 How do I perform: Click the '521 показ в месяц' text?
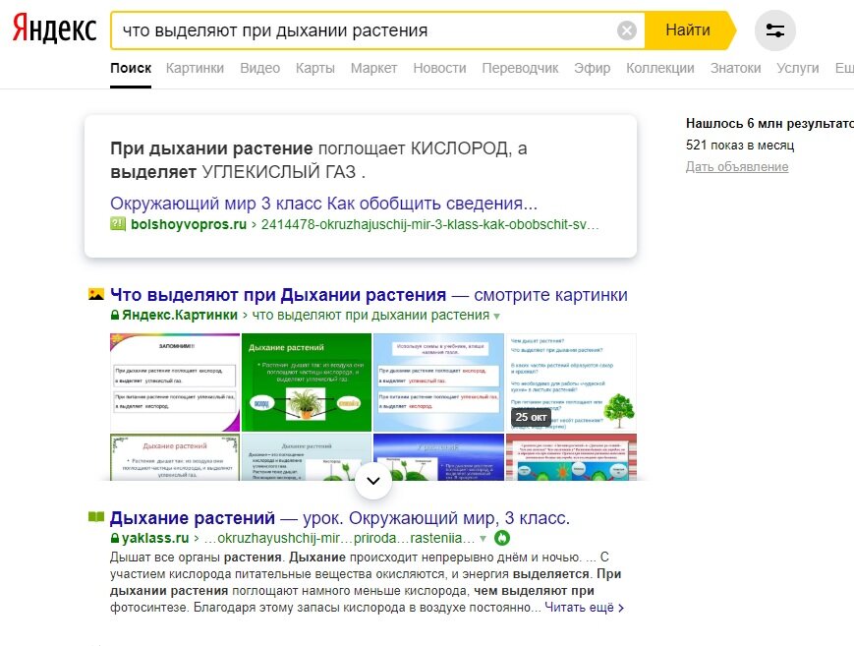[740, 145]
